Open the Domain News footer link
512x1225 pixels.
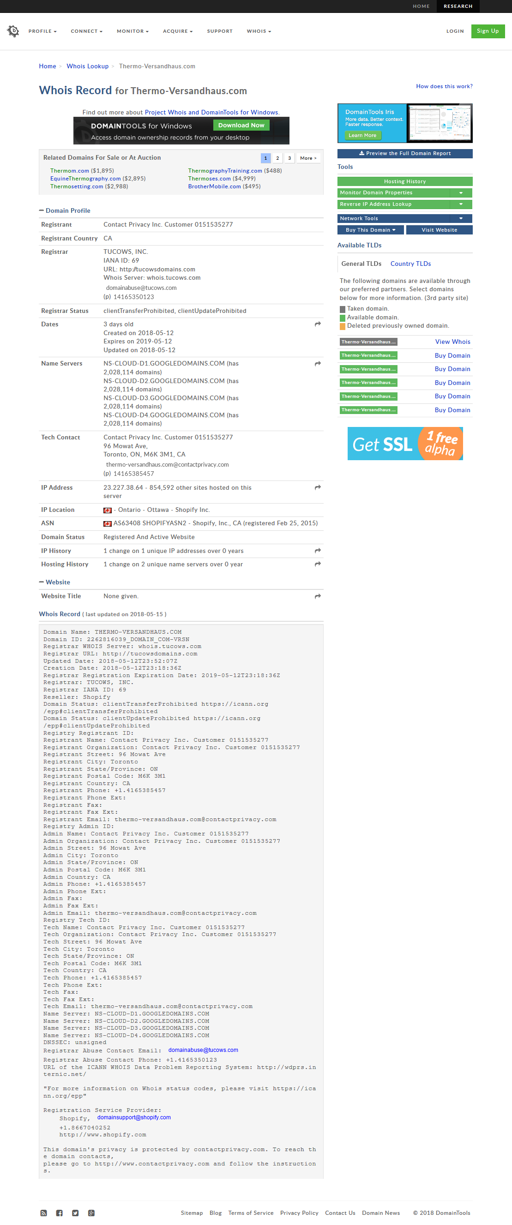(x=381, y=1213)
